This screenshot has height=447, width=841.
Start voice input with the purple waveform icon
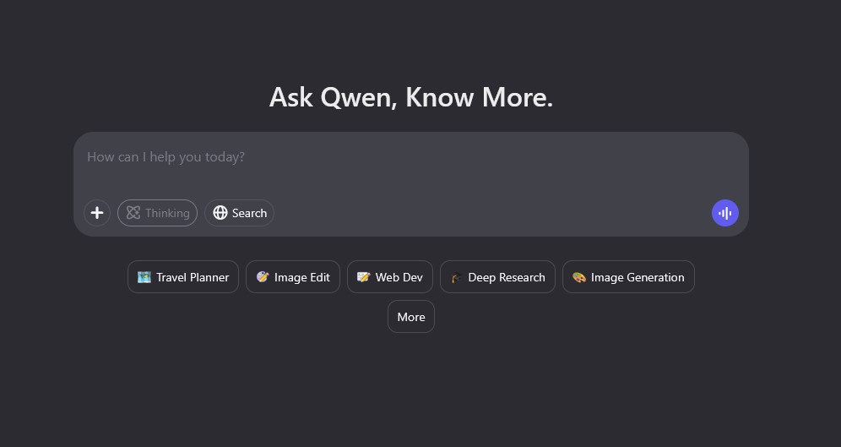coord(724,213)
